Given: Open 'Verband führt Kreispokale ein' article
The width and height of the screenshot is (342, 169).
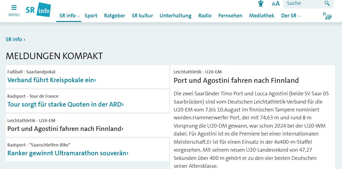Looking at the screenshot, I should click(52, 80).
